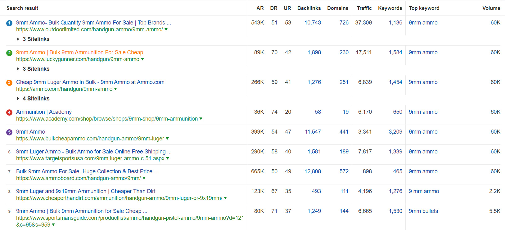Visit the targetsportsusa.com URL

(90, 158)
